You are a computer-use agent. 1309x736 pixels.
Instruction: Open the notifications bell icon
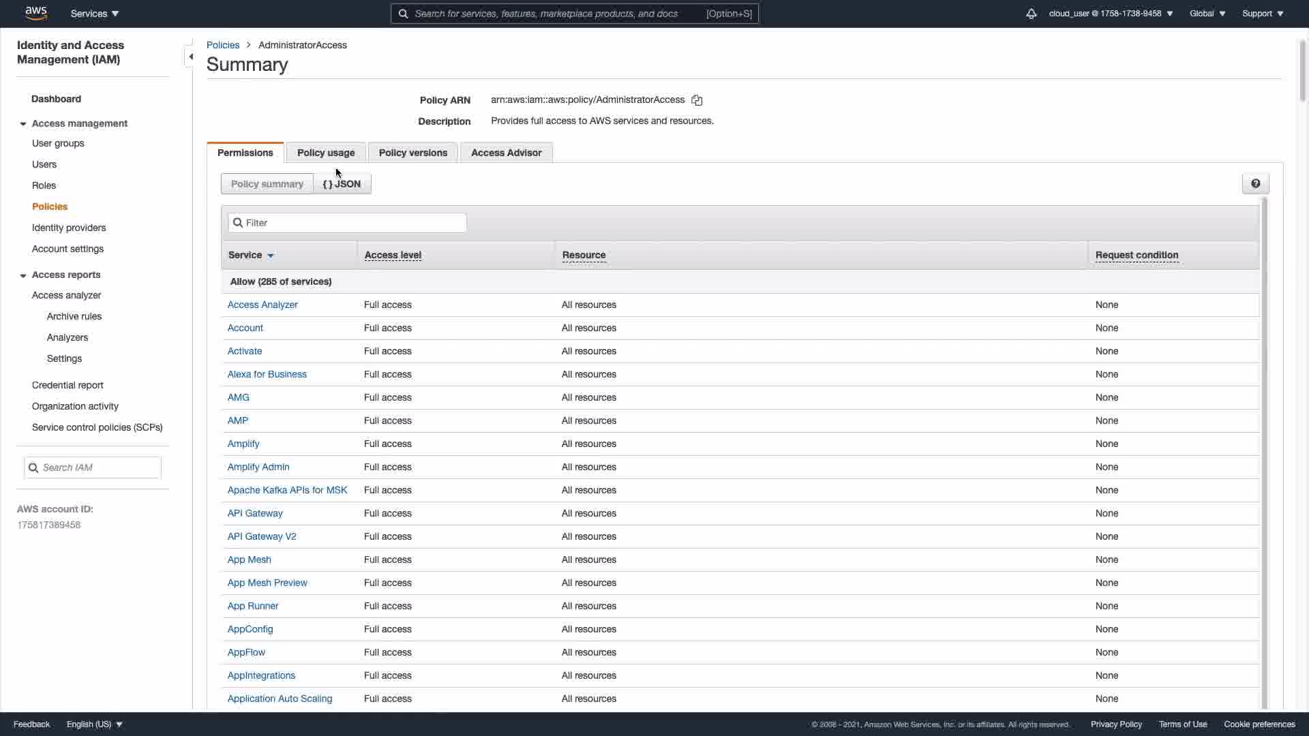coord(1031,14)
